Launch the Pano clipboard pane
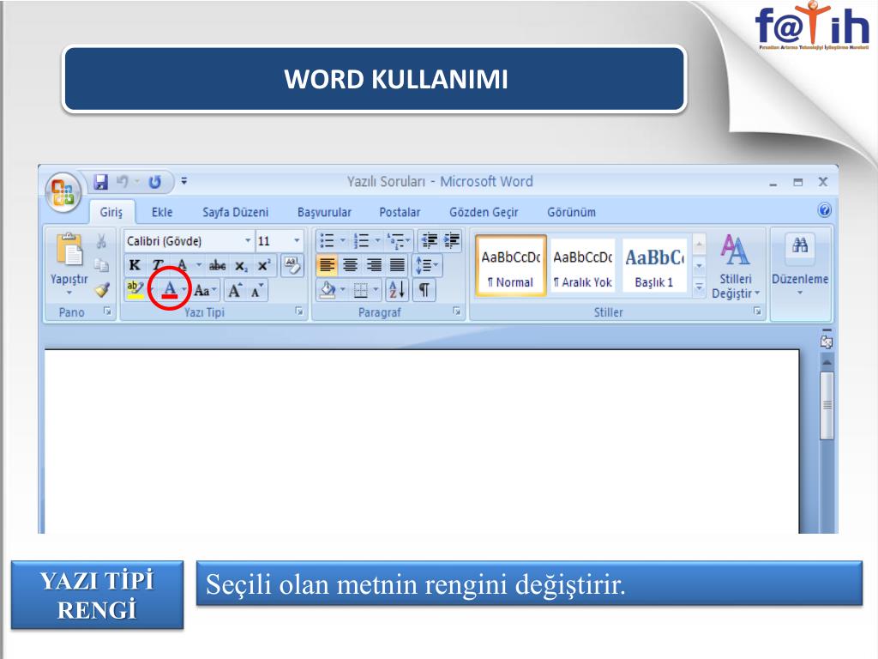 (107, 311)
